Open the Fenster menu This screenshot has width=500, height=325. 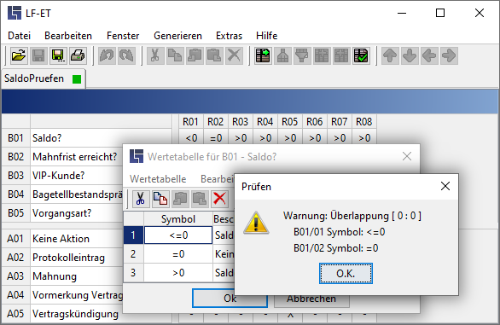[x=123, y=36]
